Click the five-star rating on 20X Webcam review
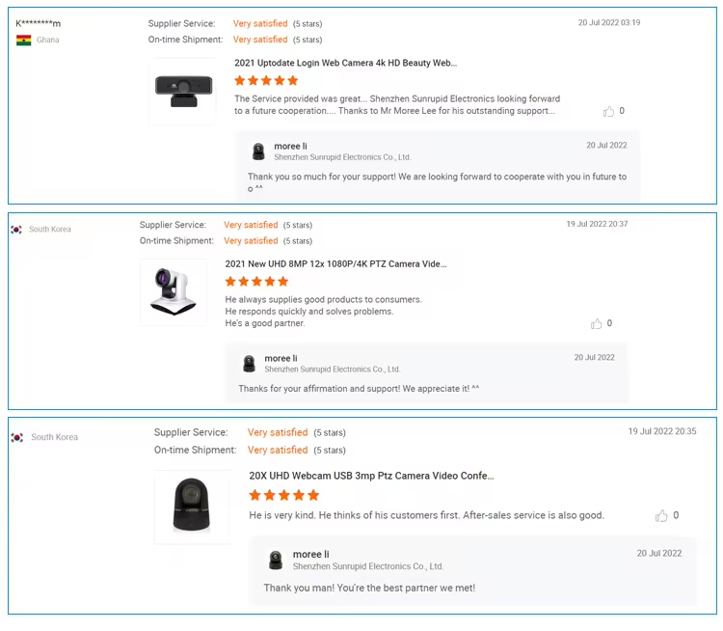Viewport: 723px width, 631px height. [x=283, y=495]
